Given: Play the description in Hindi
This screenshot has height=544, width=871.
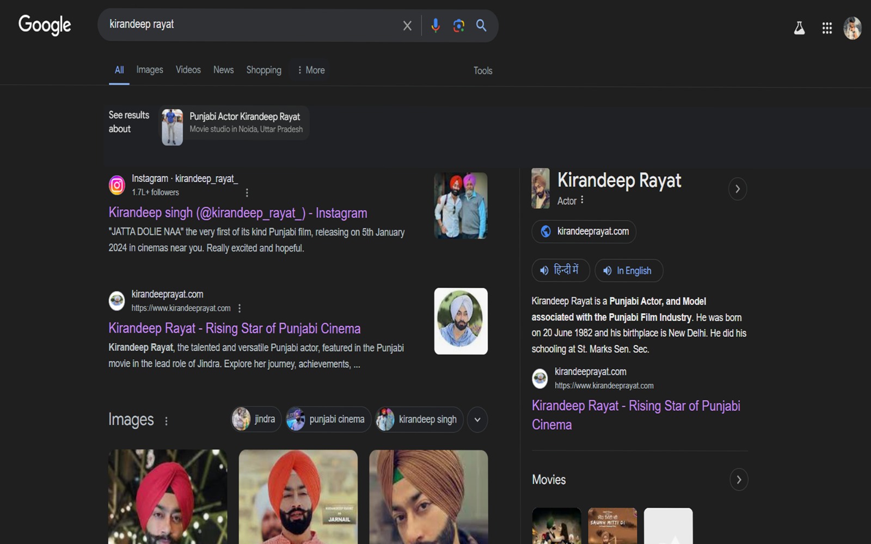Looking at the screenshot, I should coord(560,270).
